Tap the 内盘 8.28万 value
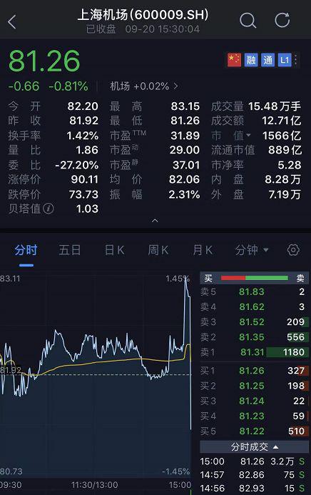This screenshot has width=311, height=495. [x=282, y=179]
